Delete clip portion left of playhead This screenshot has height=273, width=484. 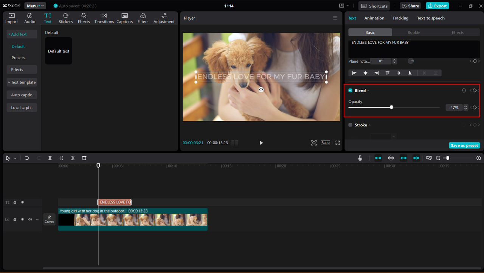coord(61,158)
